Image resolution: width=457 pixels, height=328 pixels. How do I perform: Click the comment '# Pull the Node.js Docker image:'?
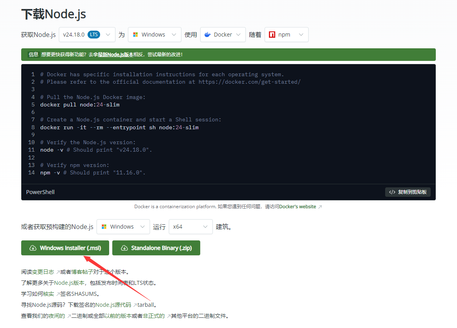93,97
